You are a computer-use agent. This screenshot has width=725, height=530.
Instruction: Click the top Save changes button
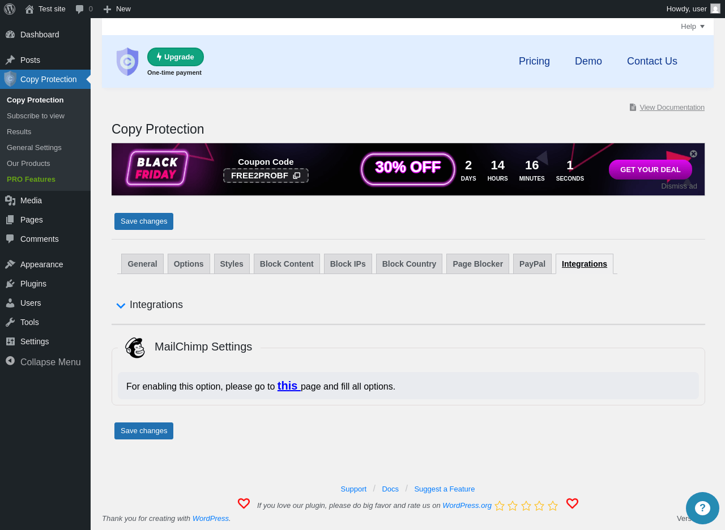[144, 221]
